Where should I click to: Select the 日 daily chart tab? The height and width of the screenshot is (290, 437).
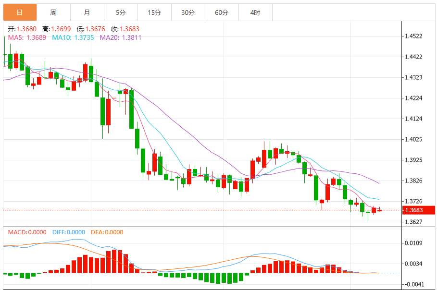tap(20, 12)
